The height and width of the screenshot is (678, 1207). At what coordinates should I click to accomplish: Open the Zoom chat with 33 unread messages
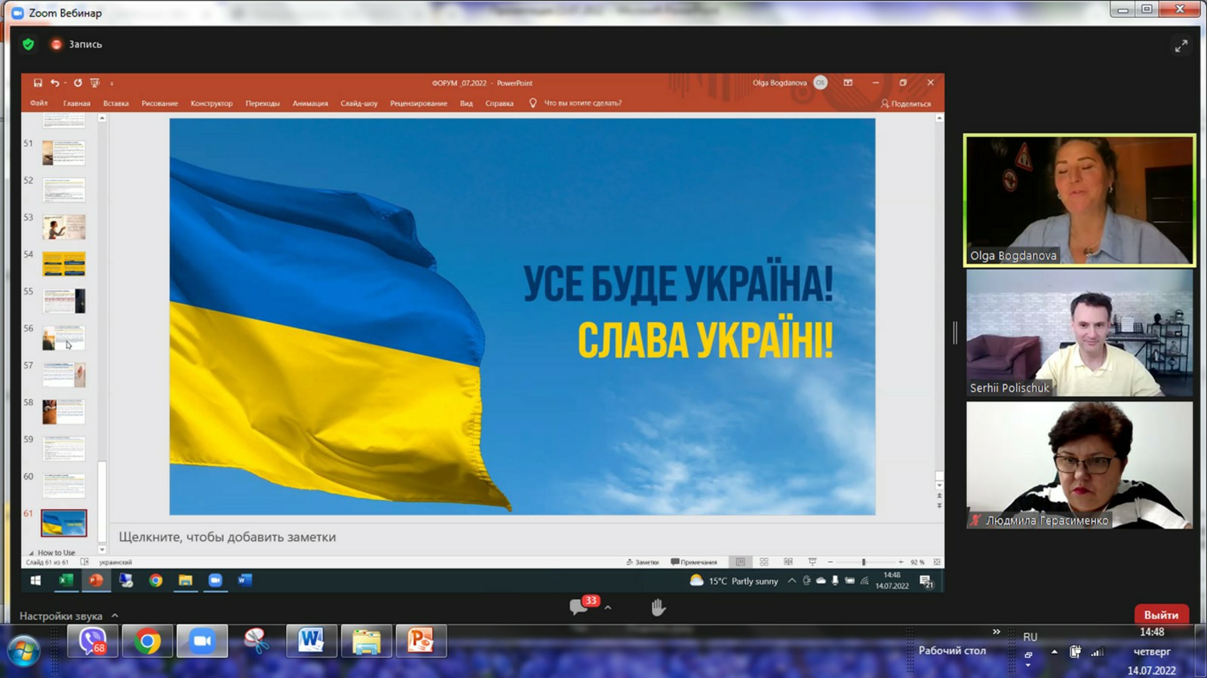579,606
